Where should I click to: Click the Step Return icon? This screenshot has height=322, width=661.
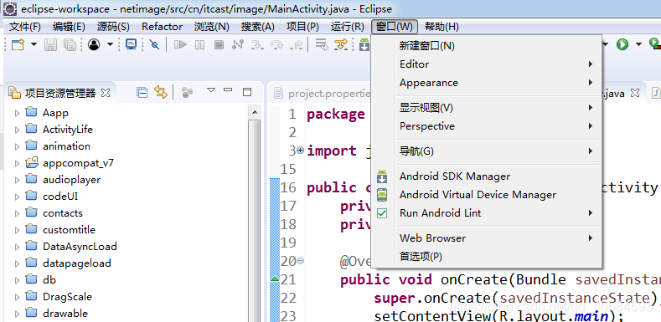tap(297, 44)
